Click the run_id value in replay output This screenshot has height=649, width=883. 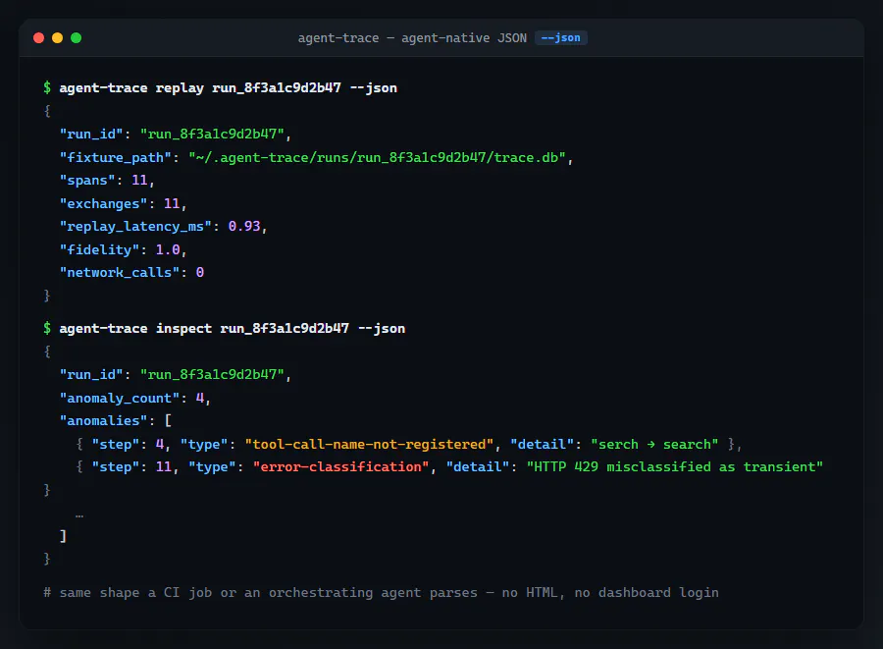pyautogui.click(x=212, y=135)
